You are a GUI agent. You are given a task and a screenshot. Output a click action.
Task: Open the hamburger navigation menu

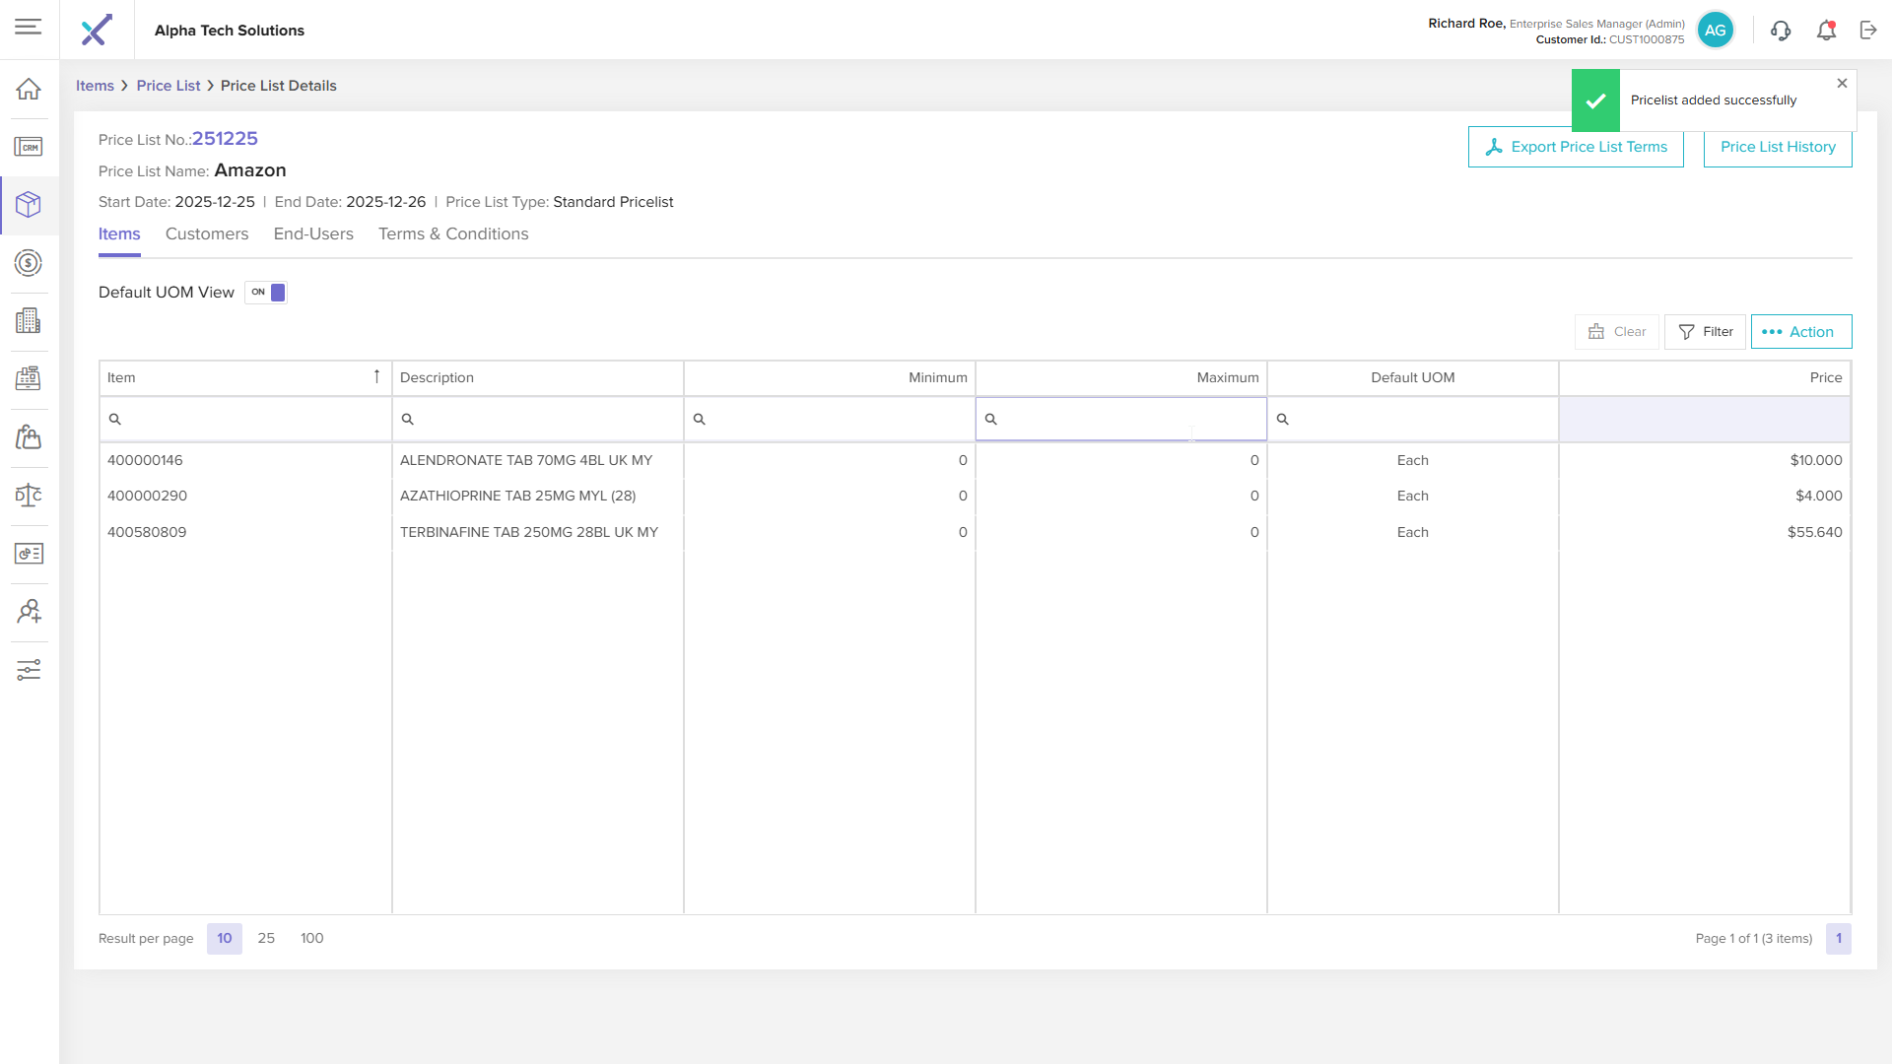(x=29, y=27)
